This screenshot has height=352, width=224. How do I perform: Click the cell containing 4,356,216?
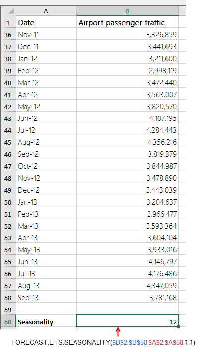[x=128, y=142]
